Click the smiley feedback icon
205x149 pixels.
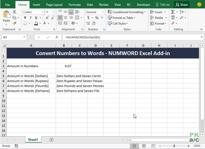(x=199, y=5)
